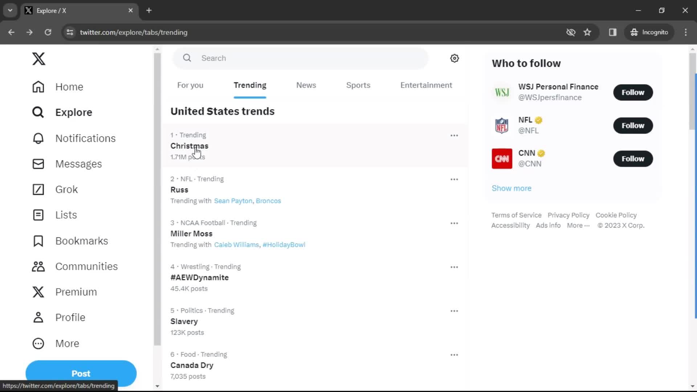Open Explore in left navigation
The image size is (697, 392).
(x=62, y=113)
